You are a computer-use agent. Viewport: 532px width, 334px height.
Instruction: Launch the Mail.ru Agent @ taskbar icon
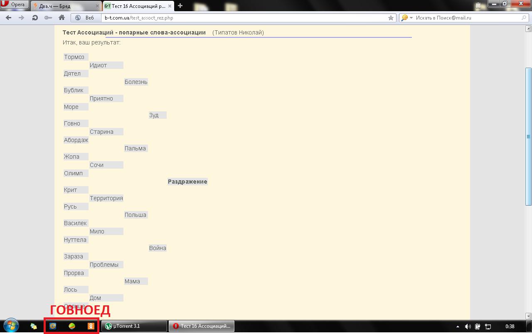pos(53,326)
